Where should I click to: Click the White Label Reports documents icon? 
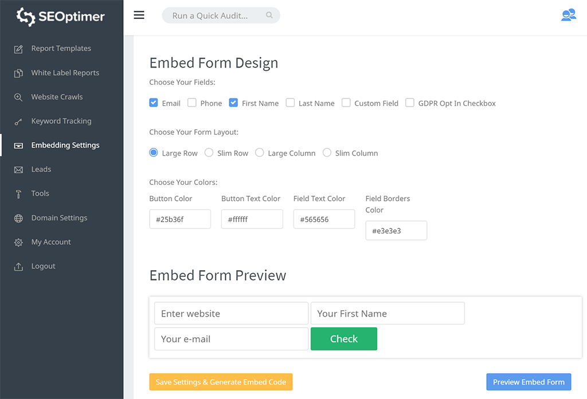point(19,73)
